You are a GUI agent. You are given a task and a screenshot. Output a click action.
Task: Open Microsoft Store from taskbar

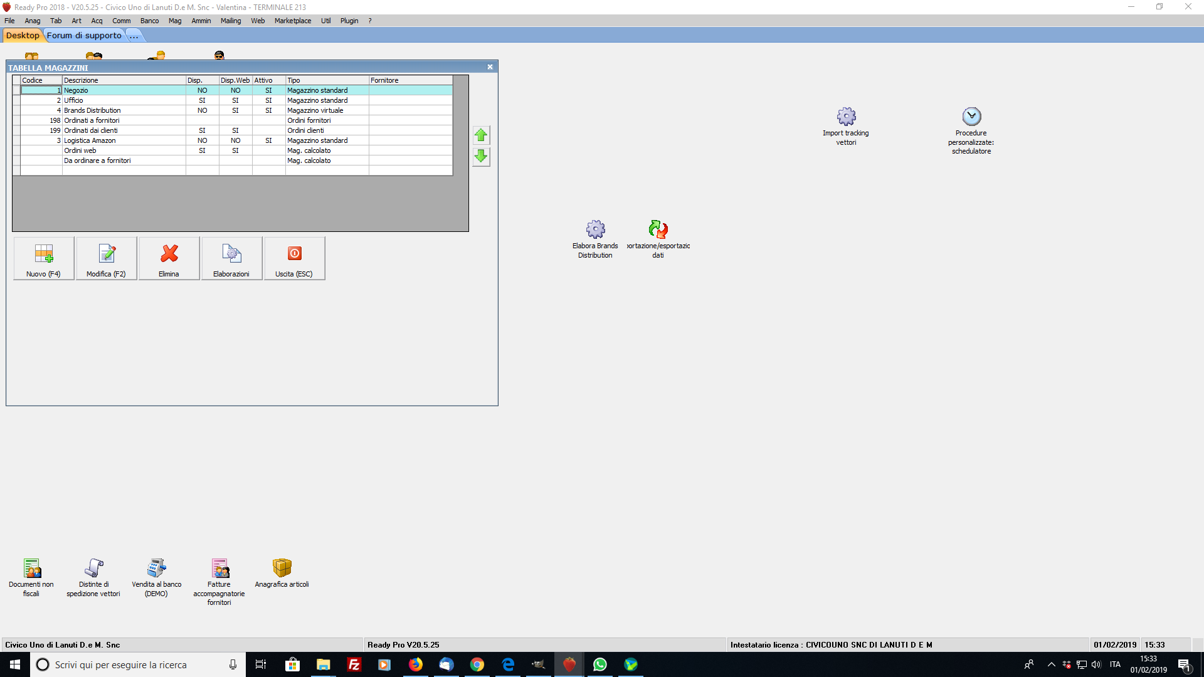(x=292, y=664)
